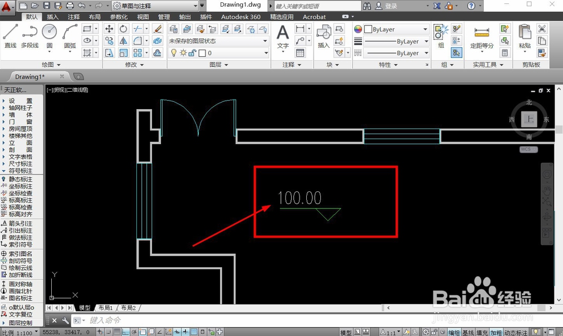Click the Save icon in quick access toolbar

coord(46,6)
